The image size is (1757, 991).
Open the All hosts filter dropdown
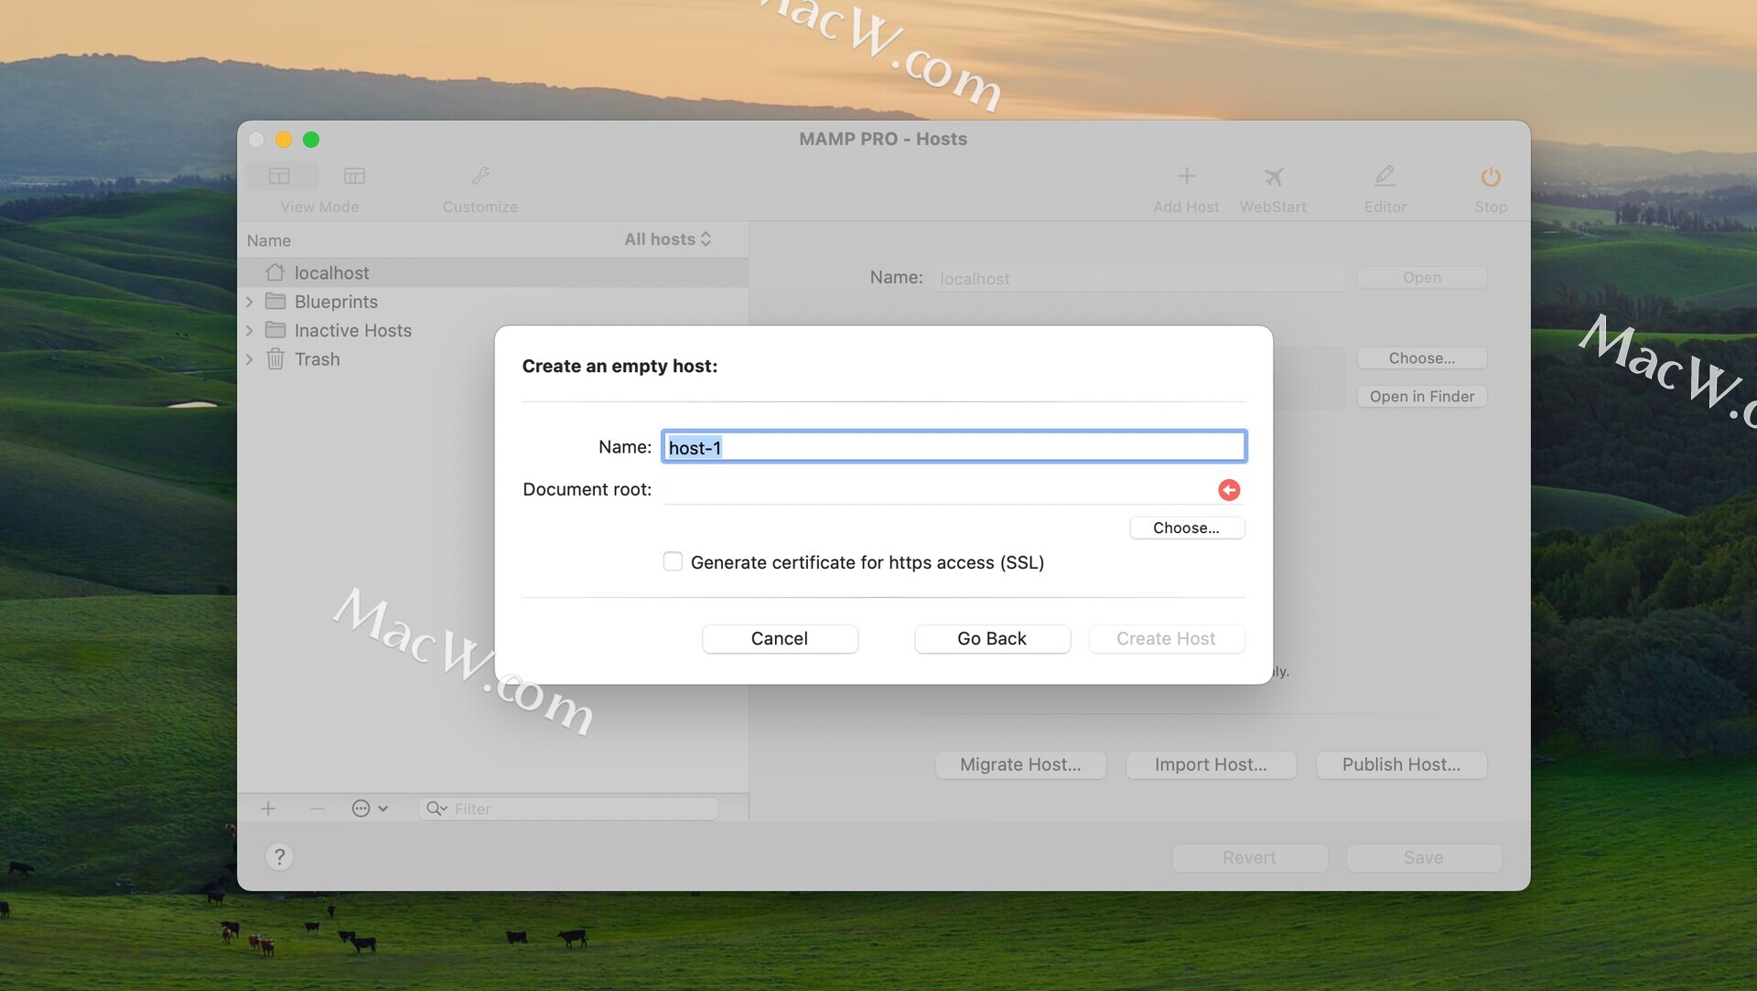(x=667, y=239)
